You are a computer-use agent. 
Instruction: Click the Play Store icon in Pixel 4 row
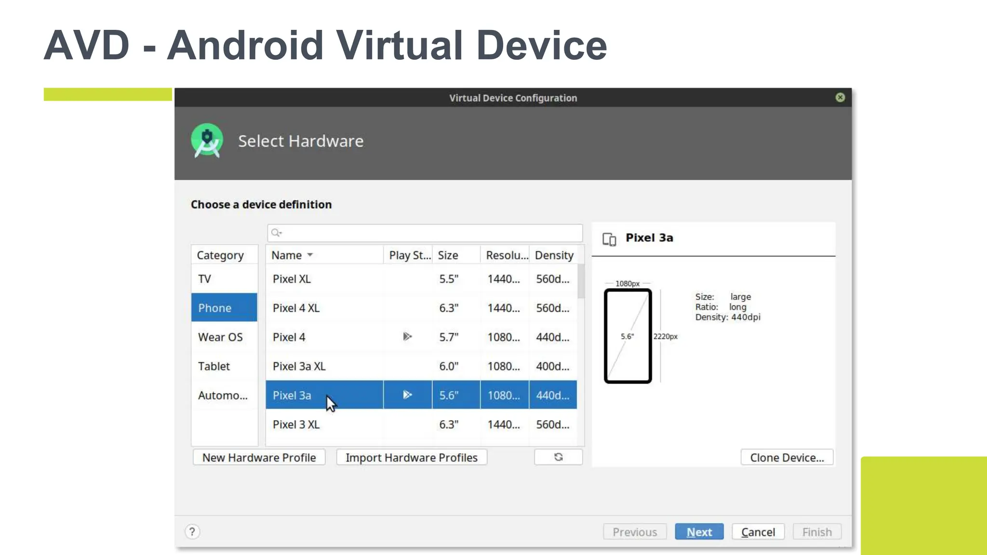(x=407, y=336)
